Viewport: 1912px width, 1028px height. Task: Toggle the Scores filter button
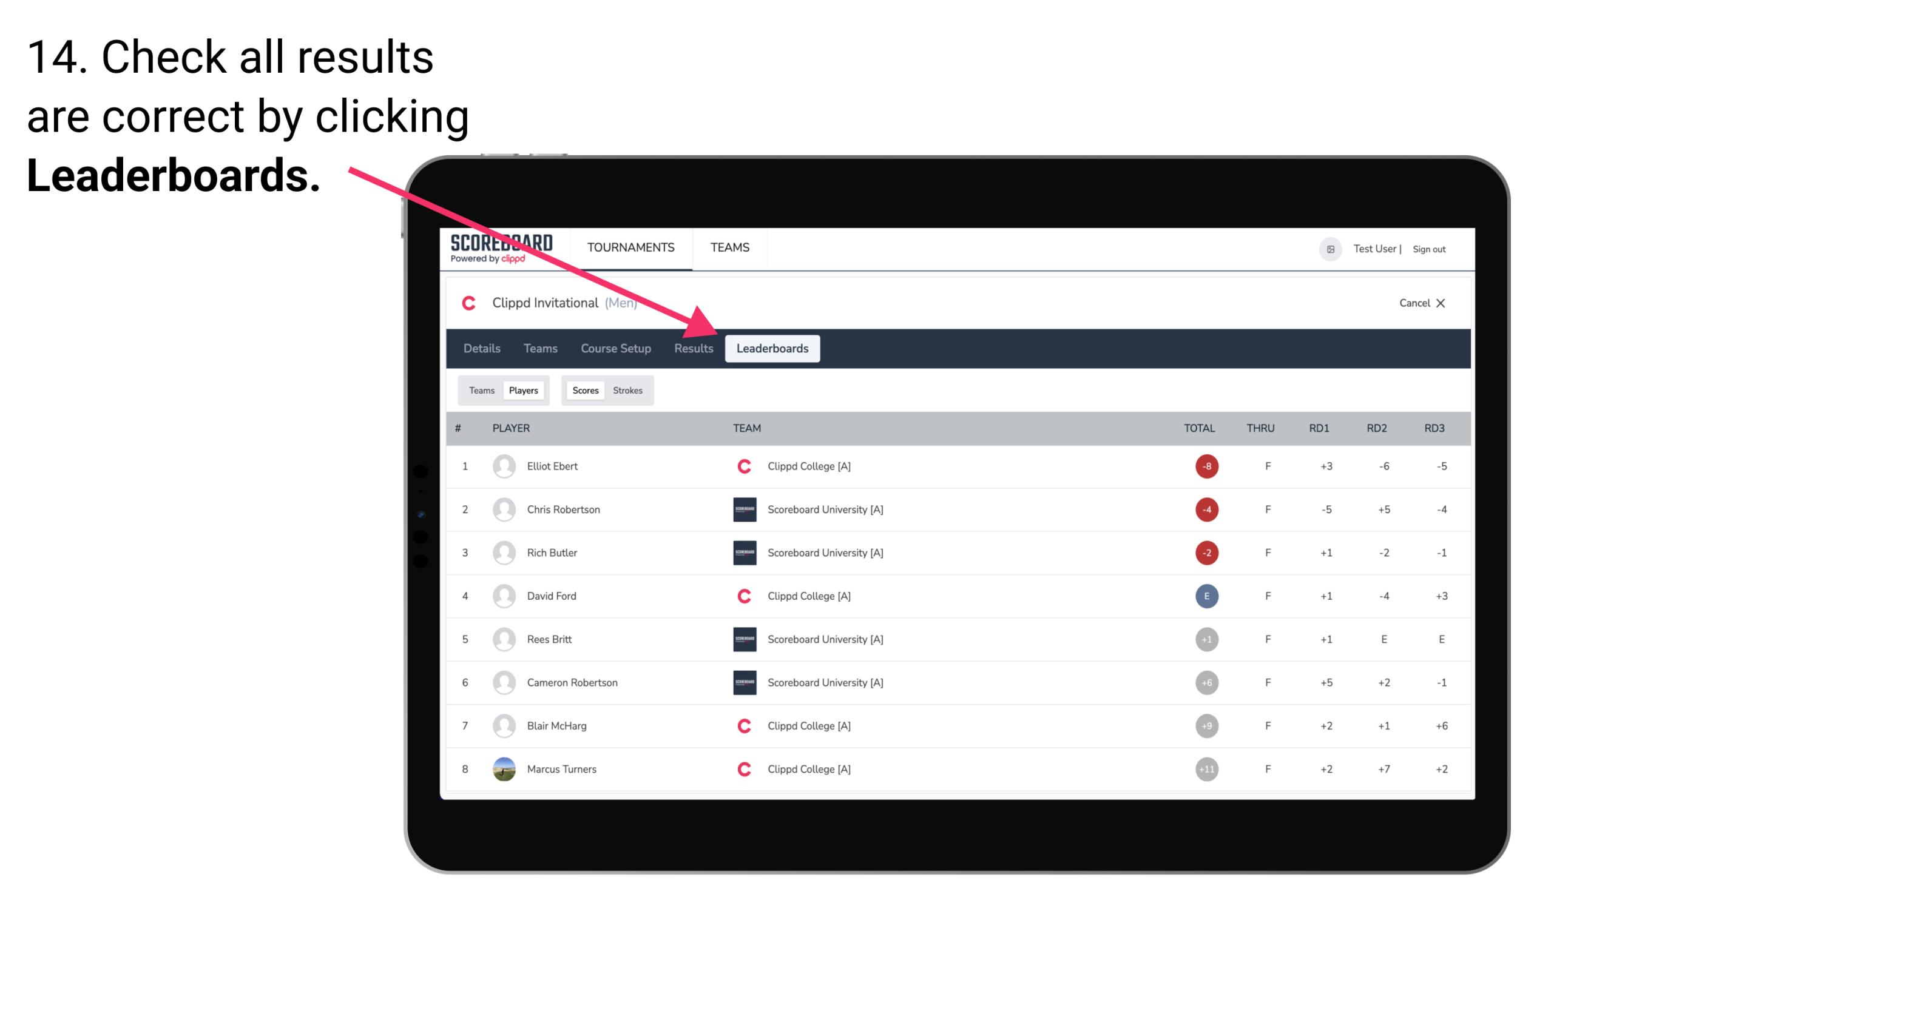[x=584, y=390]
